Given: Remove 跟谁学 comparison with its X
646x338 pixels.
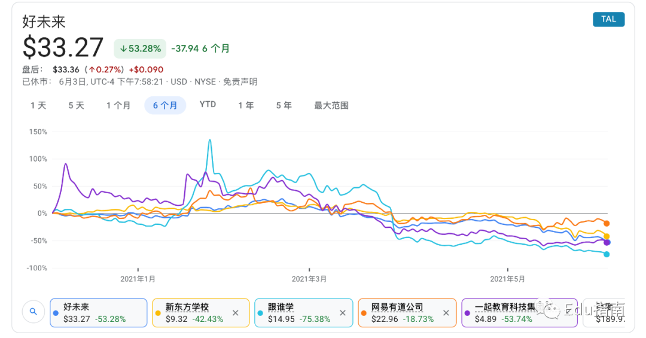Looking at the screenshot, I should coord(342,313).
